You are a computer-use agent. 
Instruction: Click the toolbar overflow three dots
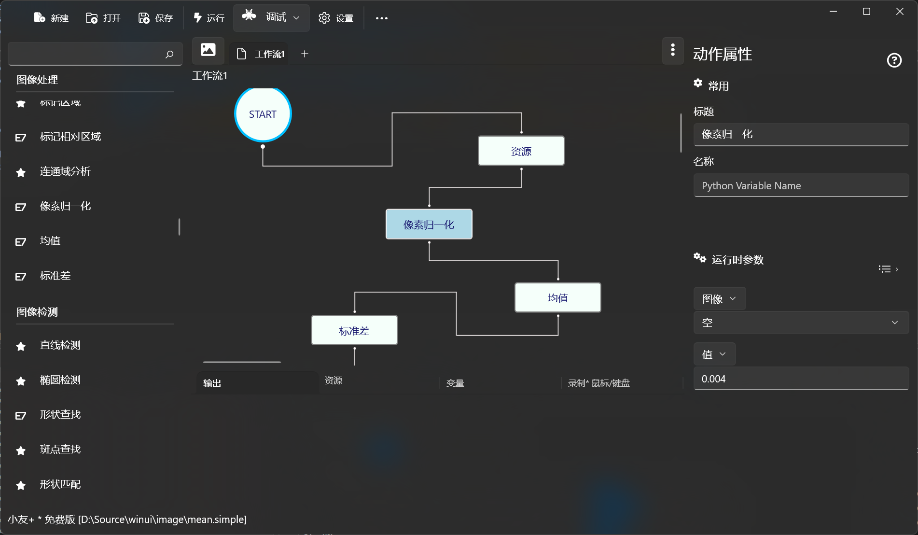[x=381, y=18]
